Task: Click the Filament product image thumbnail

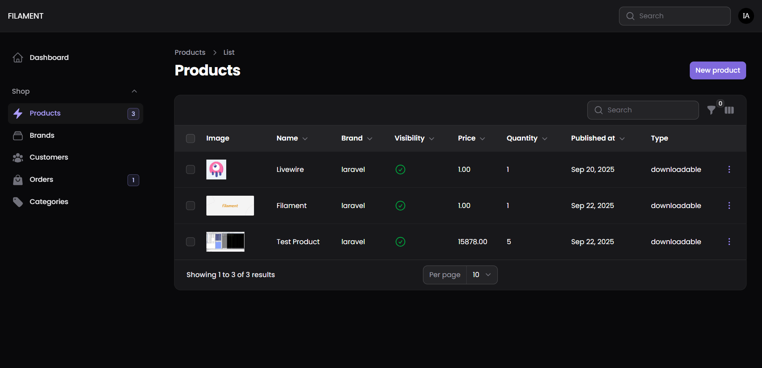Action: point(230,206)
